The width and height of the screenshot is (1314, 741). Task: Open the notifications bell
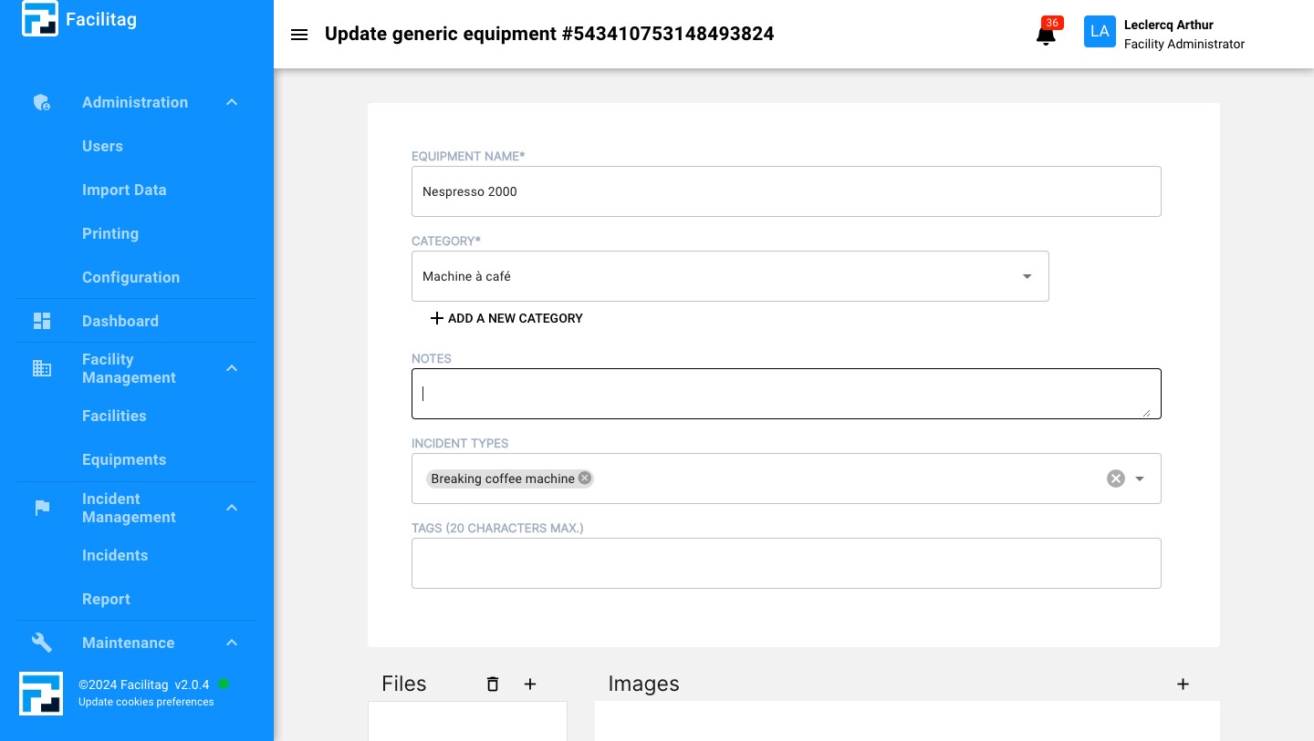(x=1046, y=36)
